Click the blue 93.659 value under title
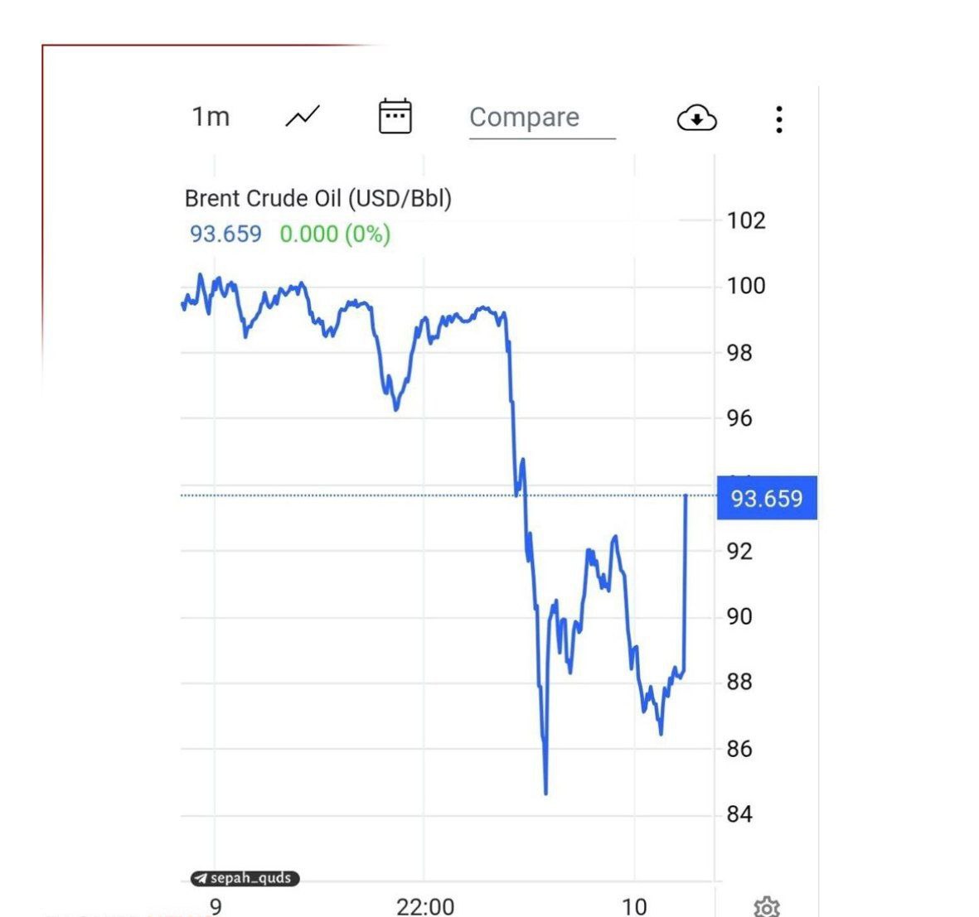This screenshot has height=917, width=979. [x=225, y=234]
